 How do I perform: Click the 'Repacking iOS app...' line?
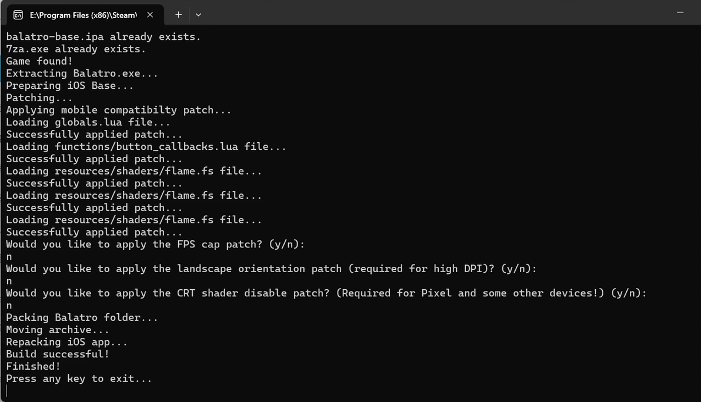click(66, 341)
